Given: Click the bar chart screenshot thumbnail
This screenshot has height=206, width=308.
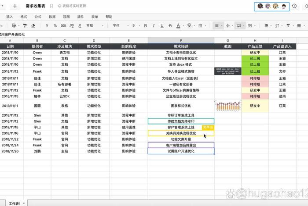Looking at the screenshot, I should pyautogui.click(x=228, y=106).
